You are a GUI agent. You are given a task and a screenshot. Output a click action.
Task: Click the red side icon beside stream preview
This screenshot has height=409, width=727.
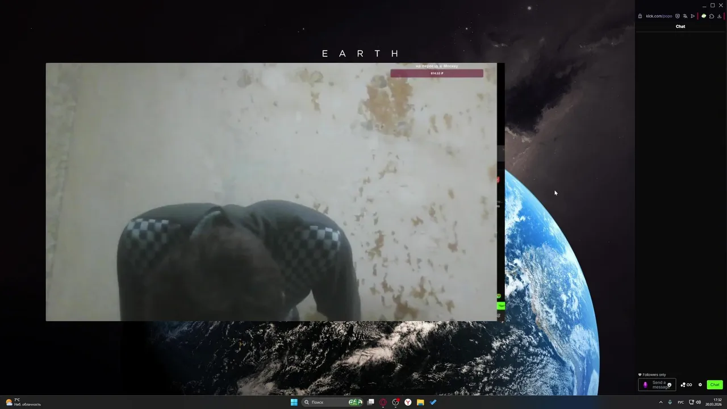point(498,180)
